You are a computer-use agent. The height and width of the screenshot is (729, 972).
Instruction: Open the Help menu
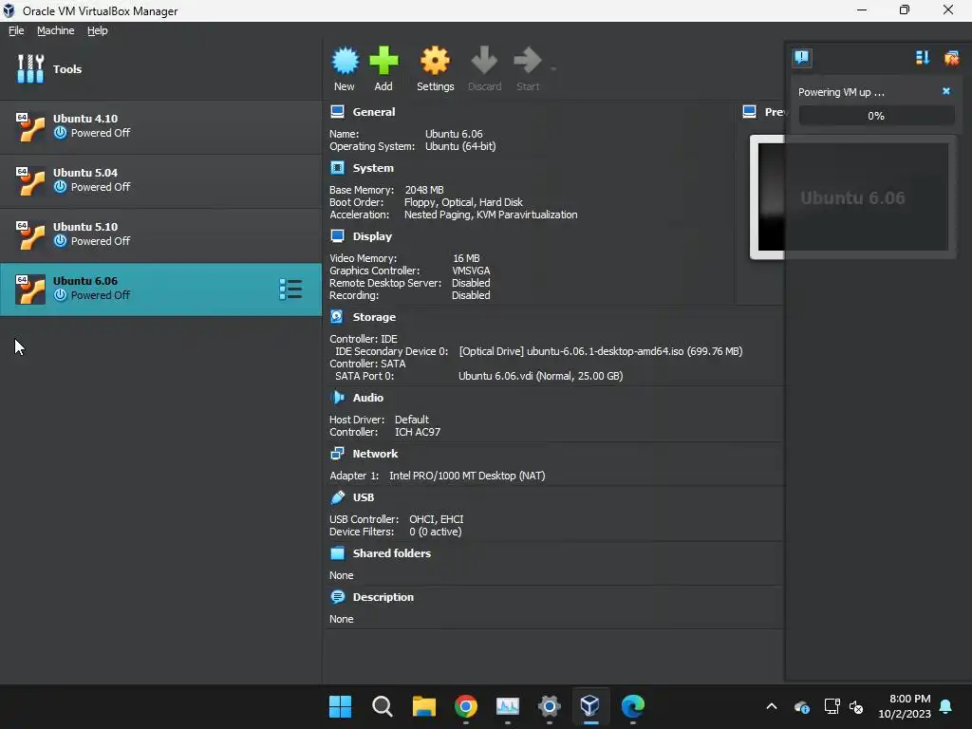(x=98, y=30)
